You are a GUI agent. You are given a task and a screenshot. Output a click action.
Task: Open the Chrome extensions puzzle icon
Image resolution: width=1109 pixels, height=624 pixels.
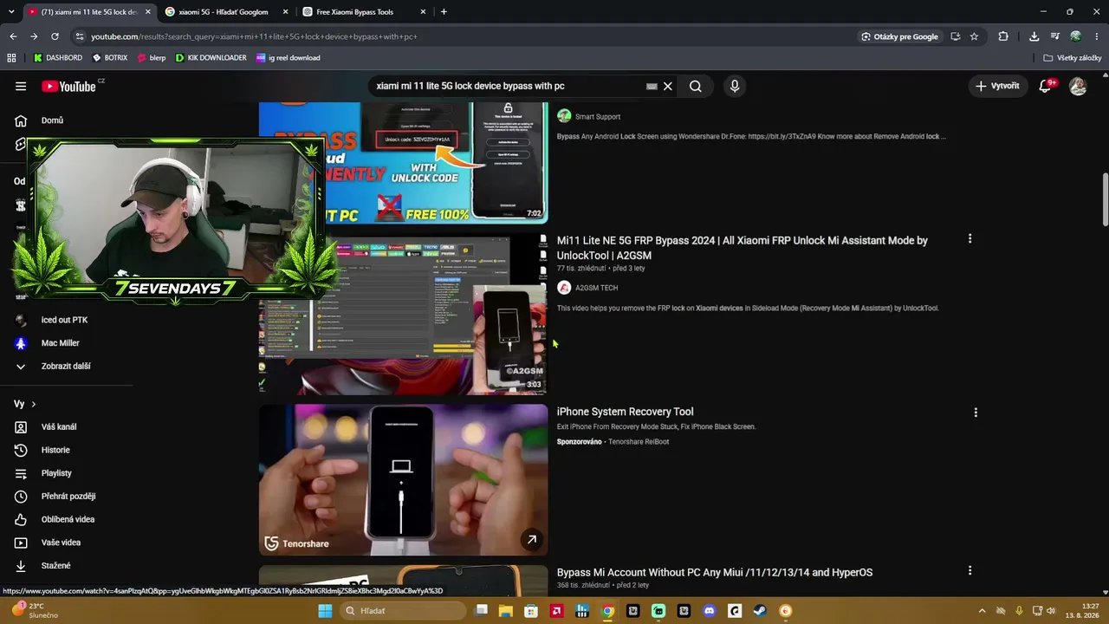pos(1003,36)
